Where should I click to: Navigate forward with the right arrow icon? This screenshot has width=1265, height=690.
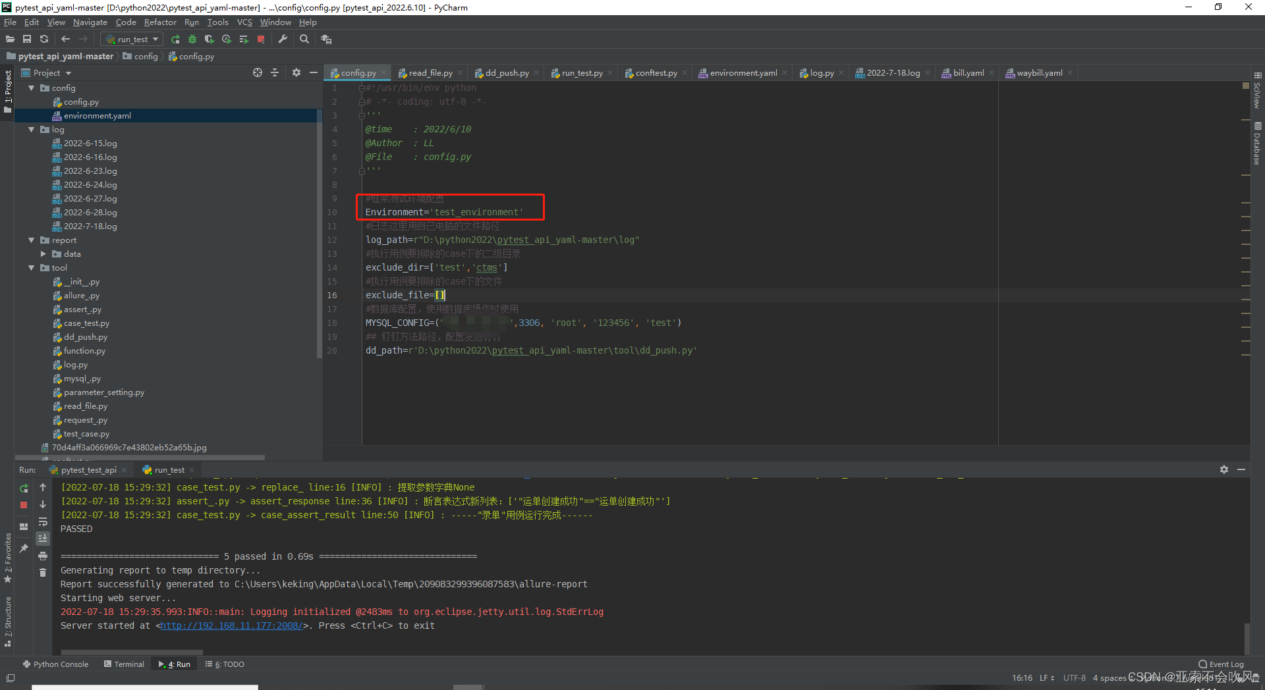click(x=83, y=40)
